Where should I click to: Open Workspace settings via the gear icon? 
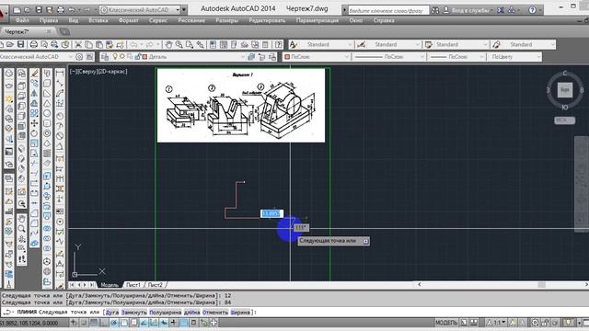79,57
